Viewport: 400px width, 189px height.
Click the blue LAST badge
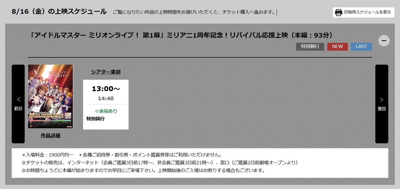coord(361,46)
